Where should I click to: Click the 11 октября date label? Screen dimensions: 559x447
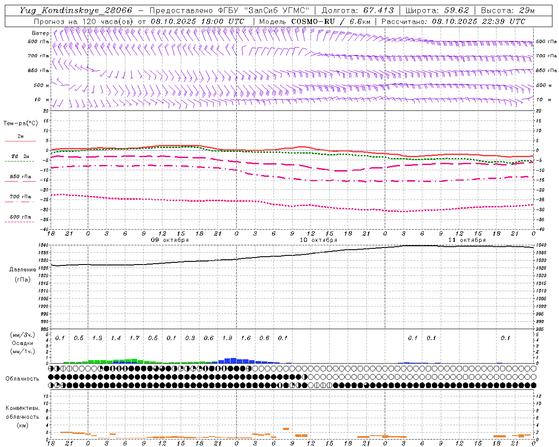pos(467,240)
